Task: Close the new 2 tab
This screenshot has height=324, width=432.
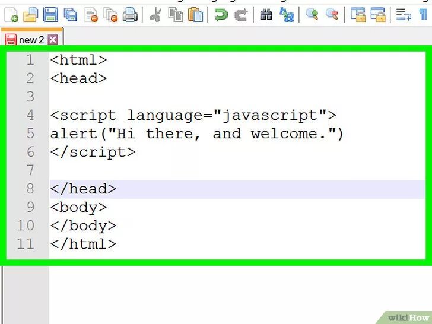Action: (53, 40)
